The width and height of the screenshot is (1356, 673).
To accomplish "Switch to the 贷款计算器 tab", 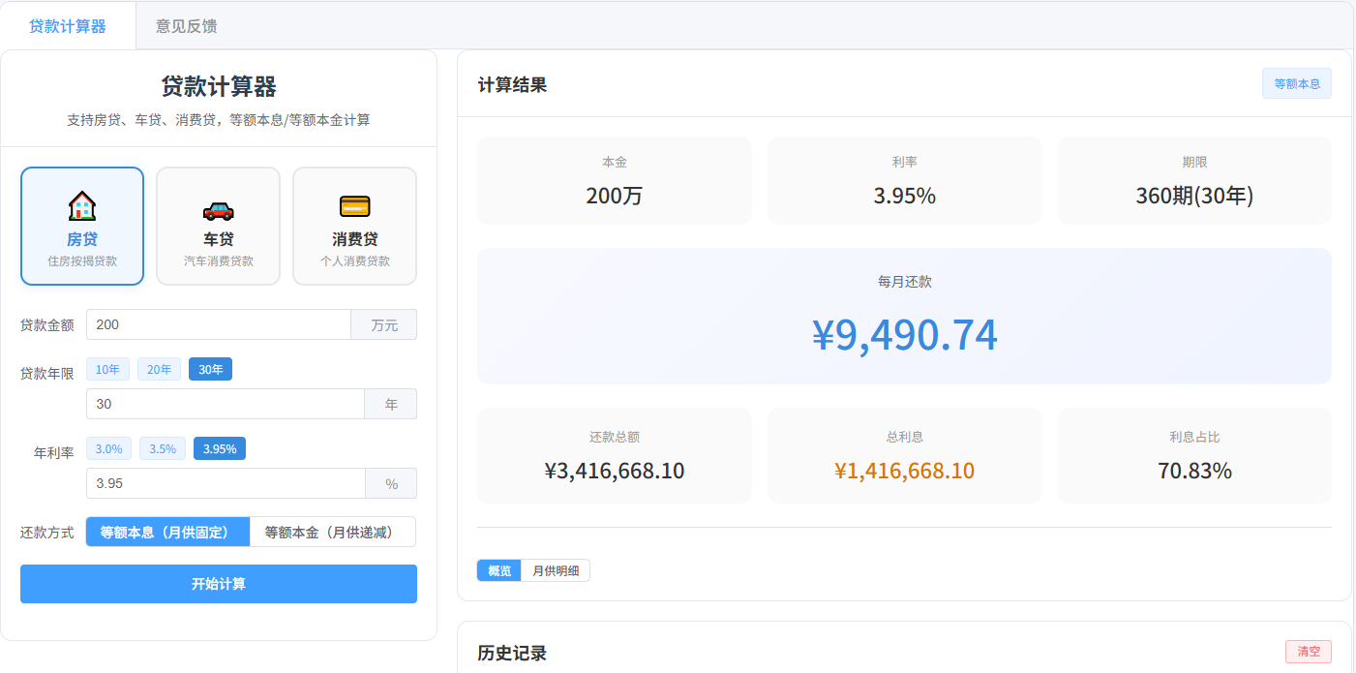I will click(68, 26).
